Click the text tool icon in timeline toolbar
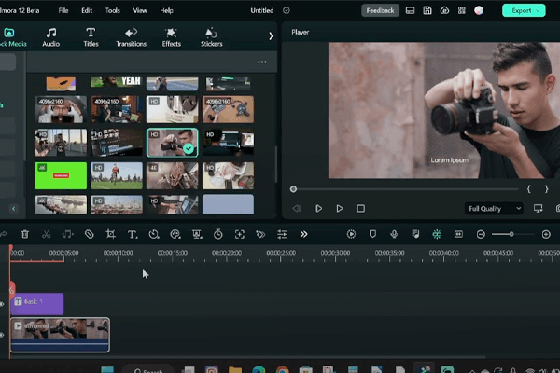This screenshot has height=373, width=560. point(132,234)
